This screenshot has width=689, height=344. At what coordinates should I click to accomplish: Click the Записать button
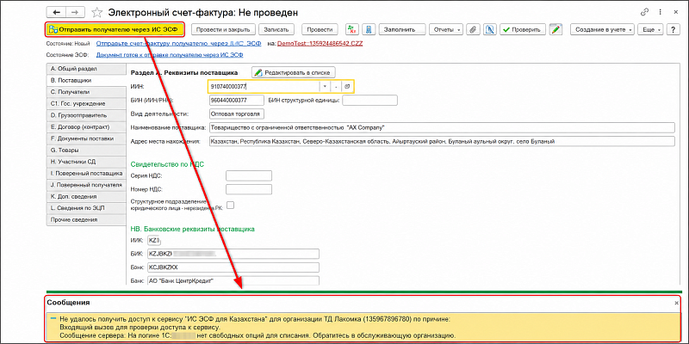click(x=276, y=29)
